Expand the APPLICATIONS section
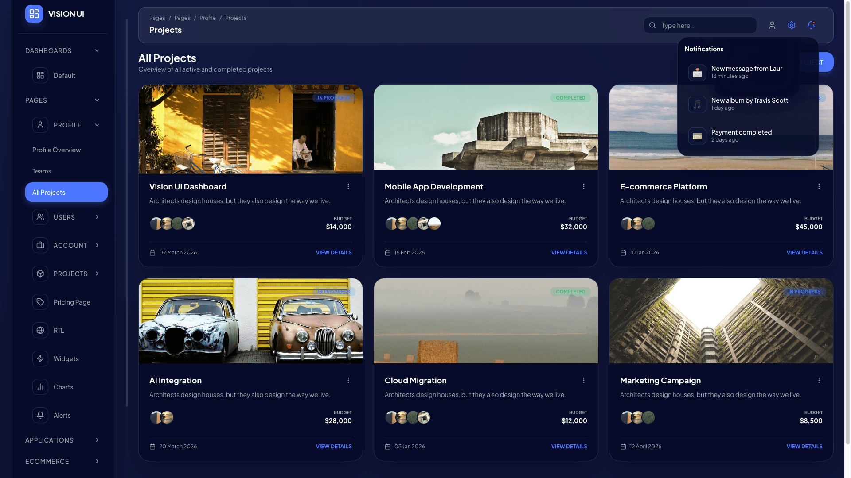This screenshot has height=478, width=851. click(97, 440)
